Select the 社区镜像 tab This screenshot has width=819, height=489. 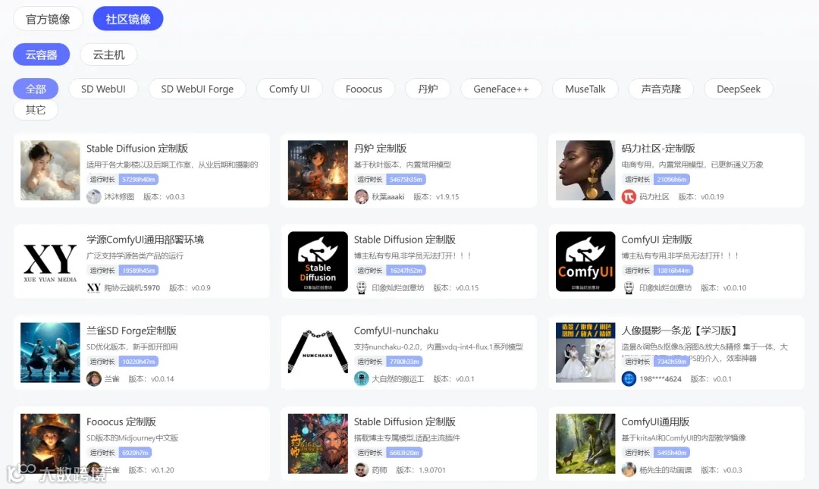(128, 19)
